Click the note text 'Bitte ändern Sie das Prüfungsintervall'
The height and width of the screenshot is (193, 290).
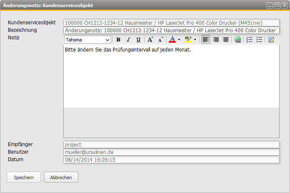point(107,50)
